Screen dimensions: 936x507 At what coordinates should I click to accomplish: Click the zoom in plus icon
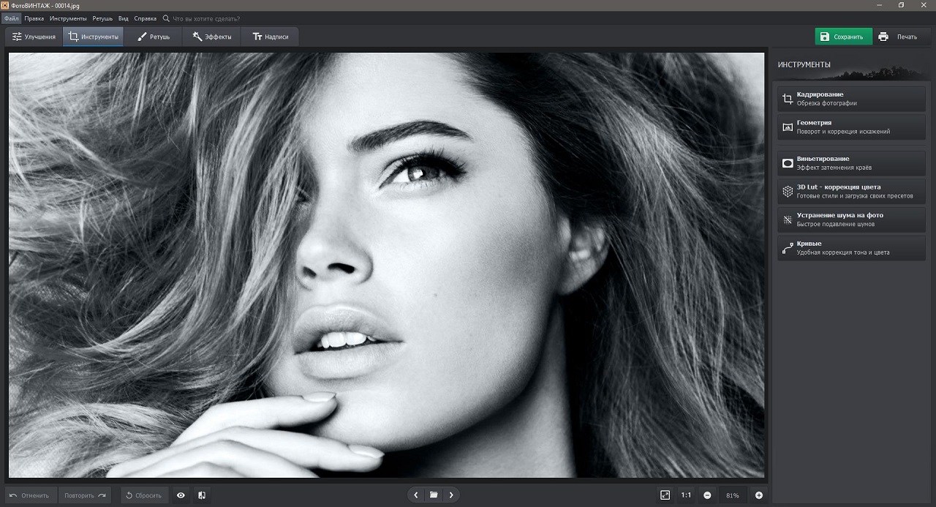[x=758, y=495]
